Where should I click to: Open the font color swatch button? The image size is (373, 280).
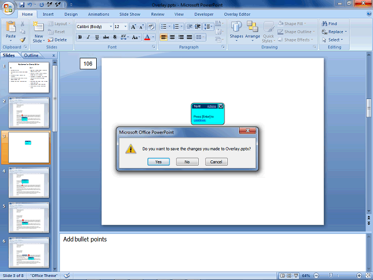147,37
